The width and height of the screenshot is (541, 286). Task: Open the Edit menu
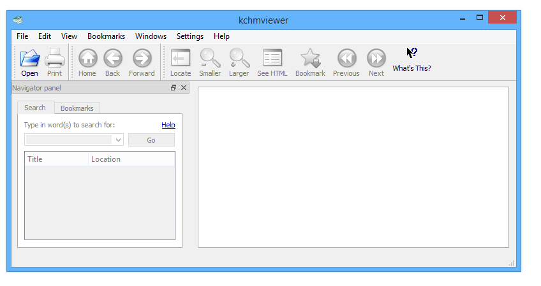[x=45, y=36]
